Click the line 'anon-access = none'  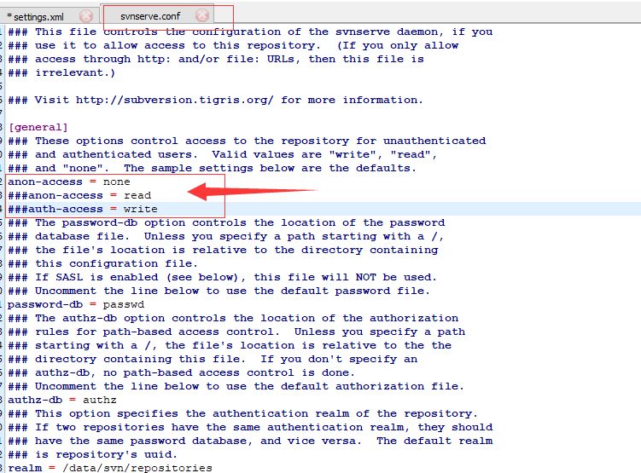(x=69, y=182)
